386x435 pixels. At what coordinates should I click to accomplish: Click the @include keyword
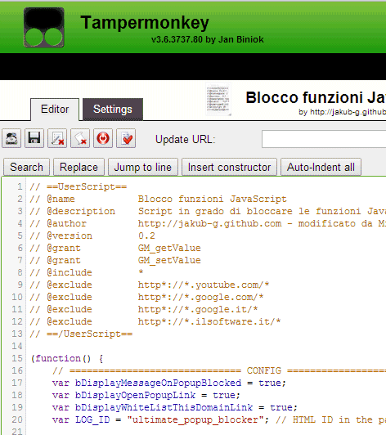(x=70, y=272)
